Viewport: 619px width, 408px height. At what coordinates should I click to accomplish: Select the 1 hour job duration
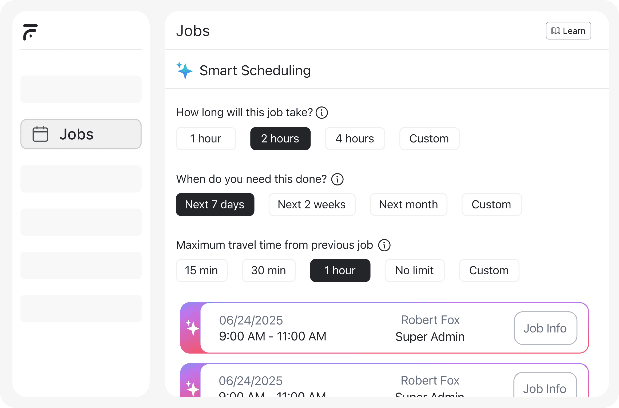pos(206,139)
